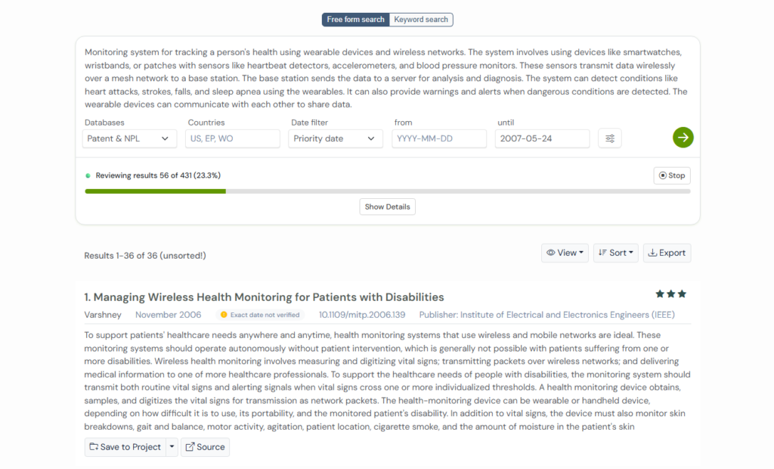Viewport: 774px width, 469px height.
Task: Switch to Free form search mode
Action: 355,20
